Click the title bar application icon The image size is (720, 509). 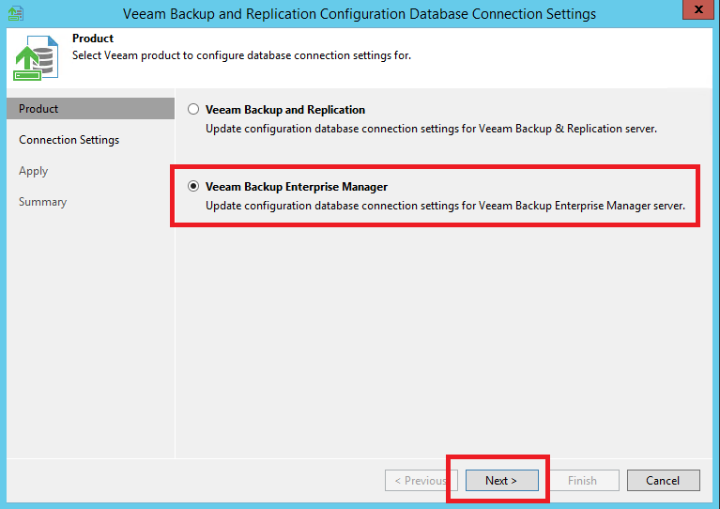16,13
